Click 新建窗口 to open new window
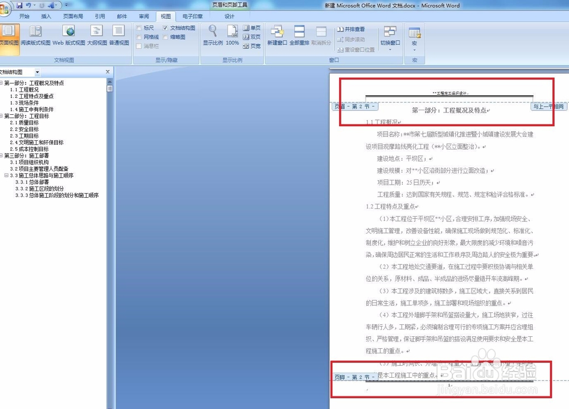Screen dimensions: 569x409 [x=277, y=34]
